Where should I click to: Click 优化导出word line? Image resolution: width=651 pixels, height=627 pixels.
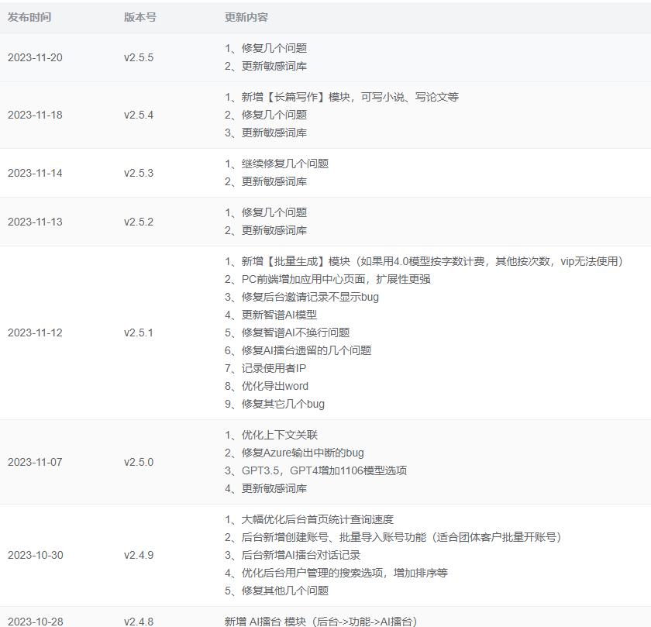coord(267,386)
